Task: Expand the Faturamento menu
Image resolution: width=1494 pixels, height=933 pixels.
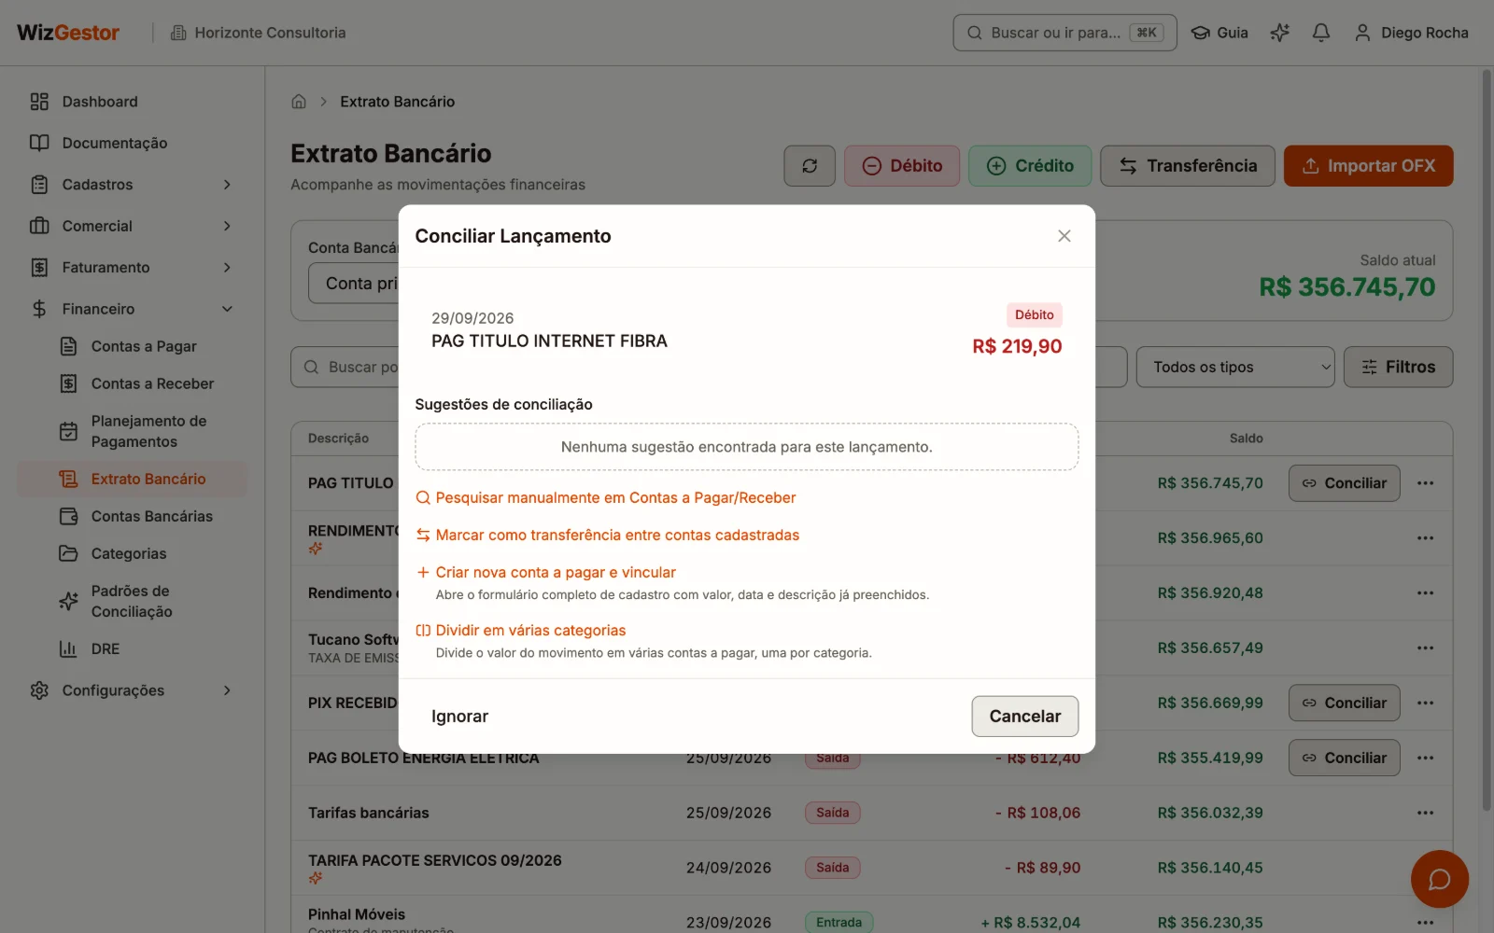Action: point(133,268)
